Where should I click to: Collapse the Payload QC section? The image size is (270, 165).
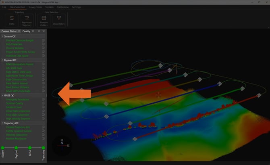click(x=2, y=60)
